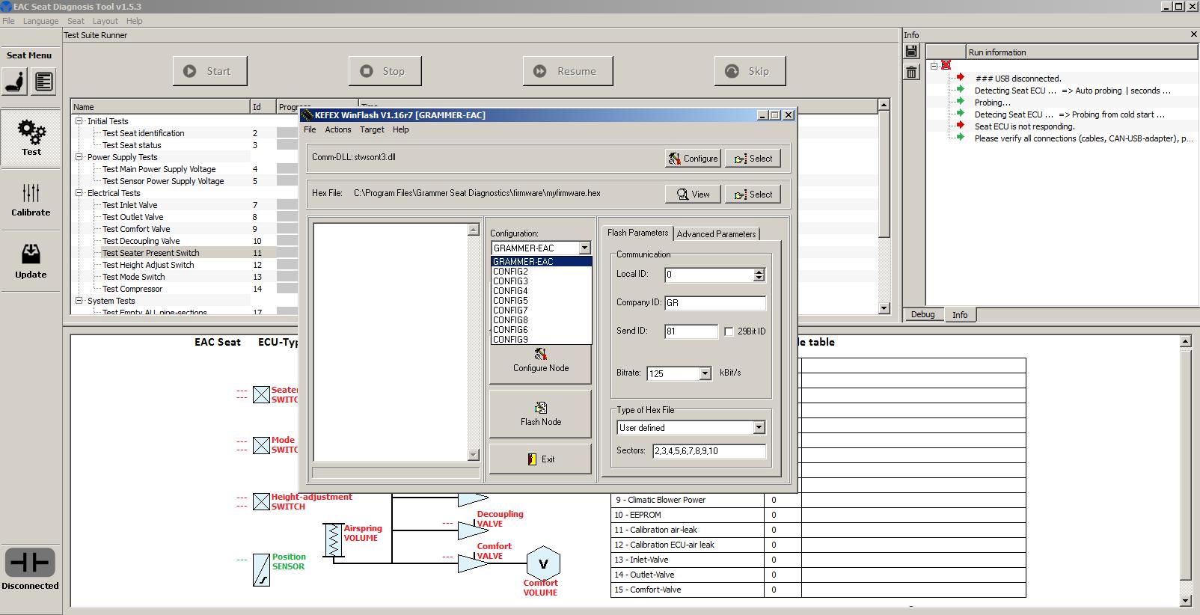This screenshot has width=1200, height=615.
Task: Click WinFlash log scrollbar down arrow
Action: pyautogui.click(x=473, y=455)
